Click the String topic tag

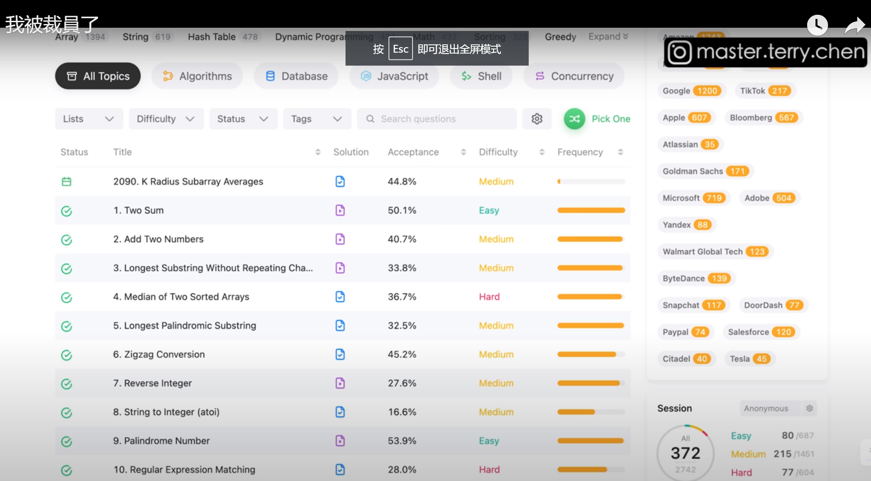click(x=147, y=37)
